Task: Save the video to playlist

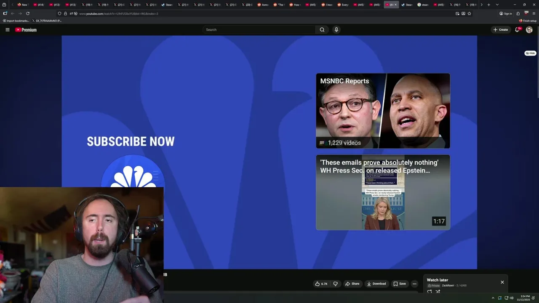Action: tap(400, 284)
